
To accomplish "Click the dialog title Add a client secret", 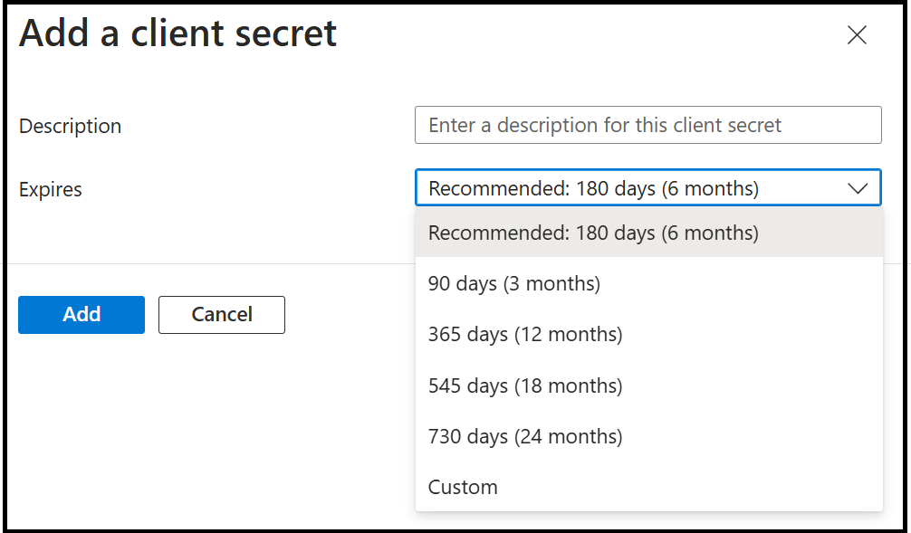I will point(177,33).
